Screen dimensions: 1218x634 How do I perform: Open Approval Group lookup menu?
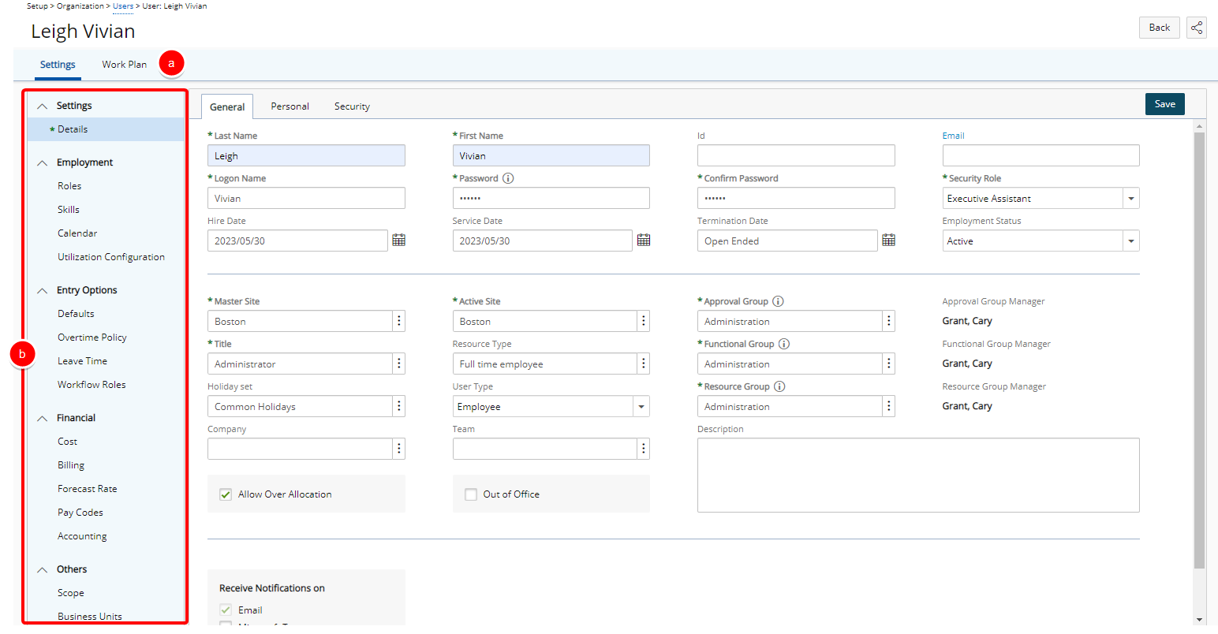click(x=889, y=321)
